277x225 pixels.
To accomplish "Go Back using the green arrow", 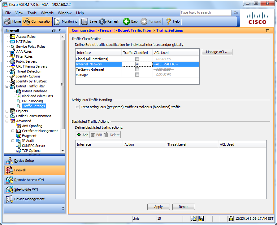I will tap(127, 21).
